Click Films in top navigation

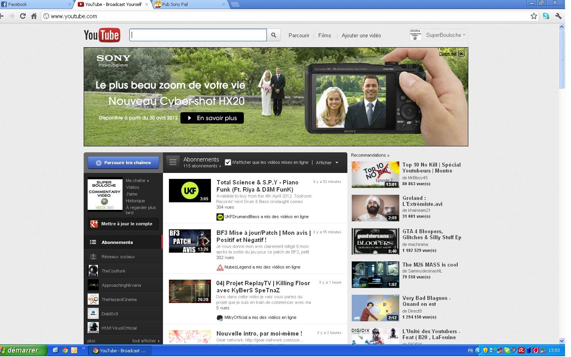point(324,35)
